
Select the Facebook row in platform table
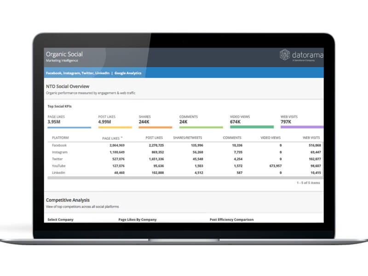point(59,145)
